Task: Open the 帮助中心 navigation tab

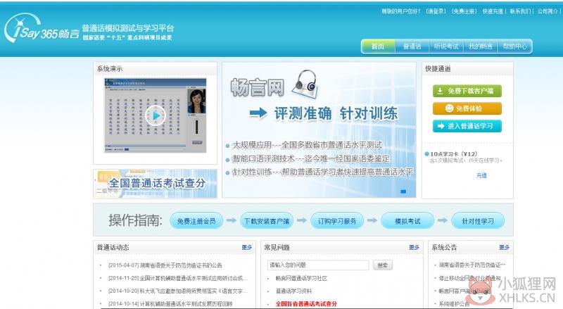Action: click(x=514, y=46)
